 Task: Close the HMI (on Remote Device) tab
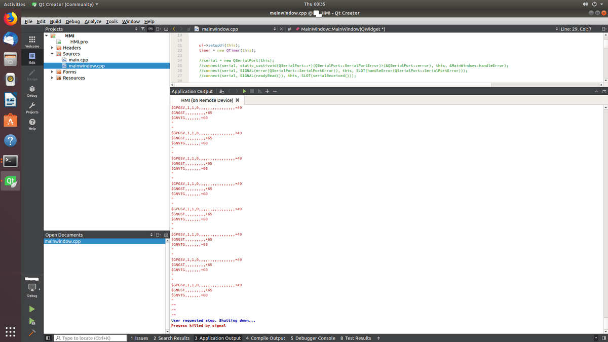tap(238, 100)
